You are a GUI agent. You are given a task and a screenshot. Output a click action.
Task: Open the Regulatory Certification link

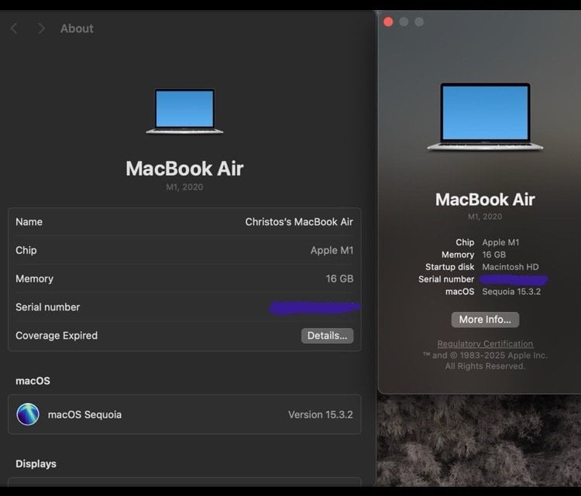tap(485, 344)
